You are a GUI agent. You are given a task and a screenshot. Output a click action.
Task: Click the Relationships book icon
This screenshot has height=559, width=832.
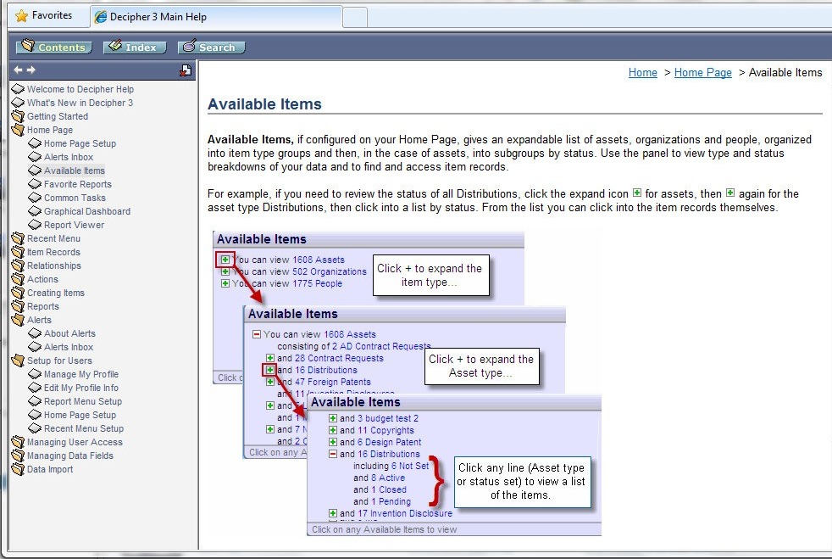[18, 266]
